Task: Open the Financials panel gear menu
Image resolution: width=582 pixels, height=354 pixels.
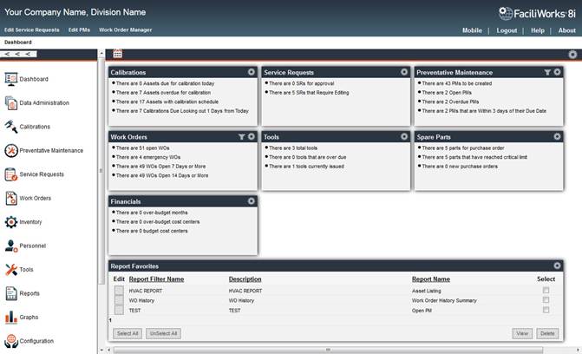Action: pyautogui.click(x=252, y=200)
